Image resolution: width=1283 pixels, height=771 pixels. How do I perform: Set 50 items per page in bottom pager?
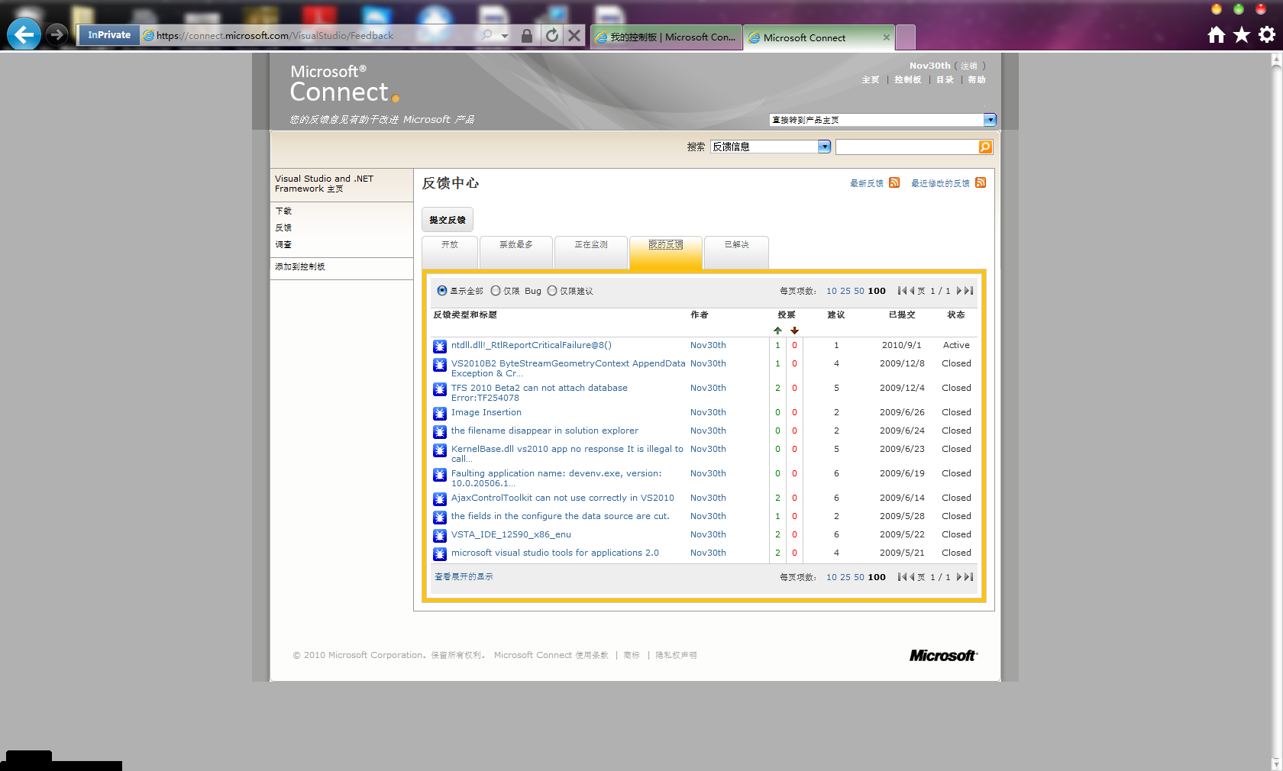[x=859, y=577]
